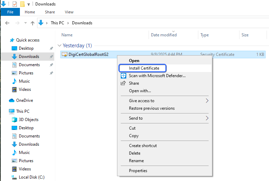Click the 3D Objects icon in sidebar

(14, 120)
